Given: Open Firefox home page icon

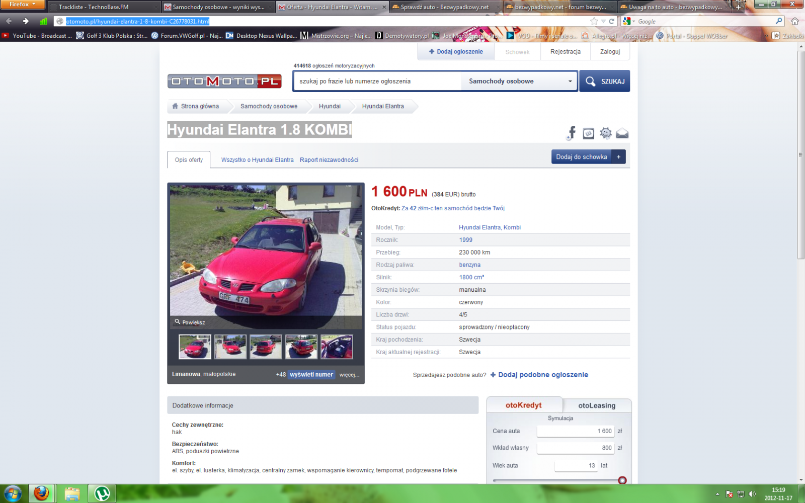Looking at the screenshot, I should 795,21.
